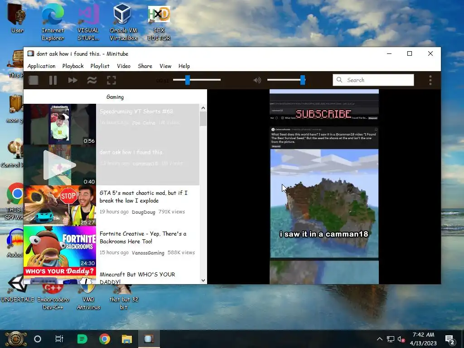464x348 pixels.
Task: Open the Help menu
Action: point(184,66)
